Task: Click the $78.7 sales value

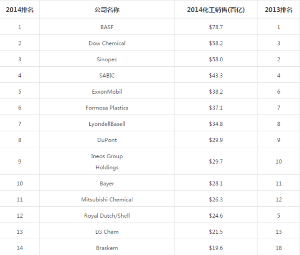Action: (x=216, y=27)
